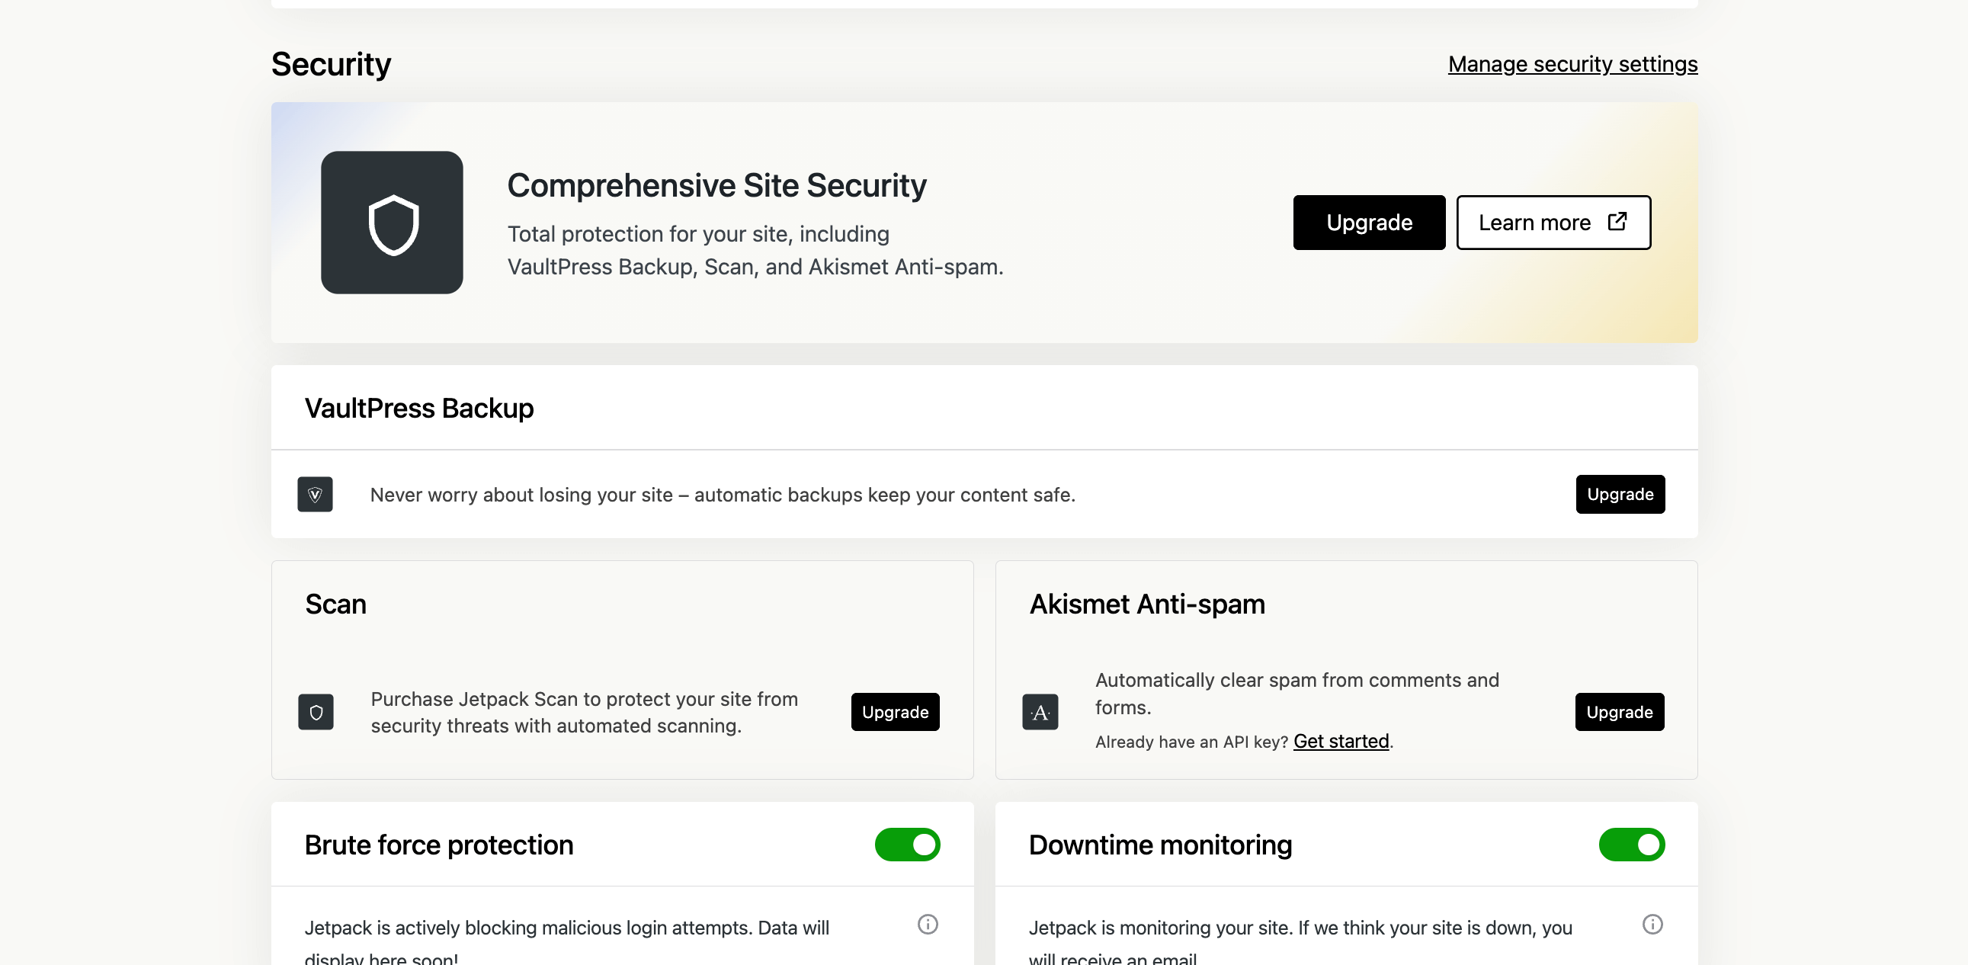
Task: Click the Akismet 'A' logo icon
Action: point(1040,712)
